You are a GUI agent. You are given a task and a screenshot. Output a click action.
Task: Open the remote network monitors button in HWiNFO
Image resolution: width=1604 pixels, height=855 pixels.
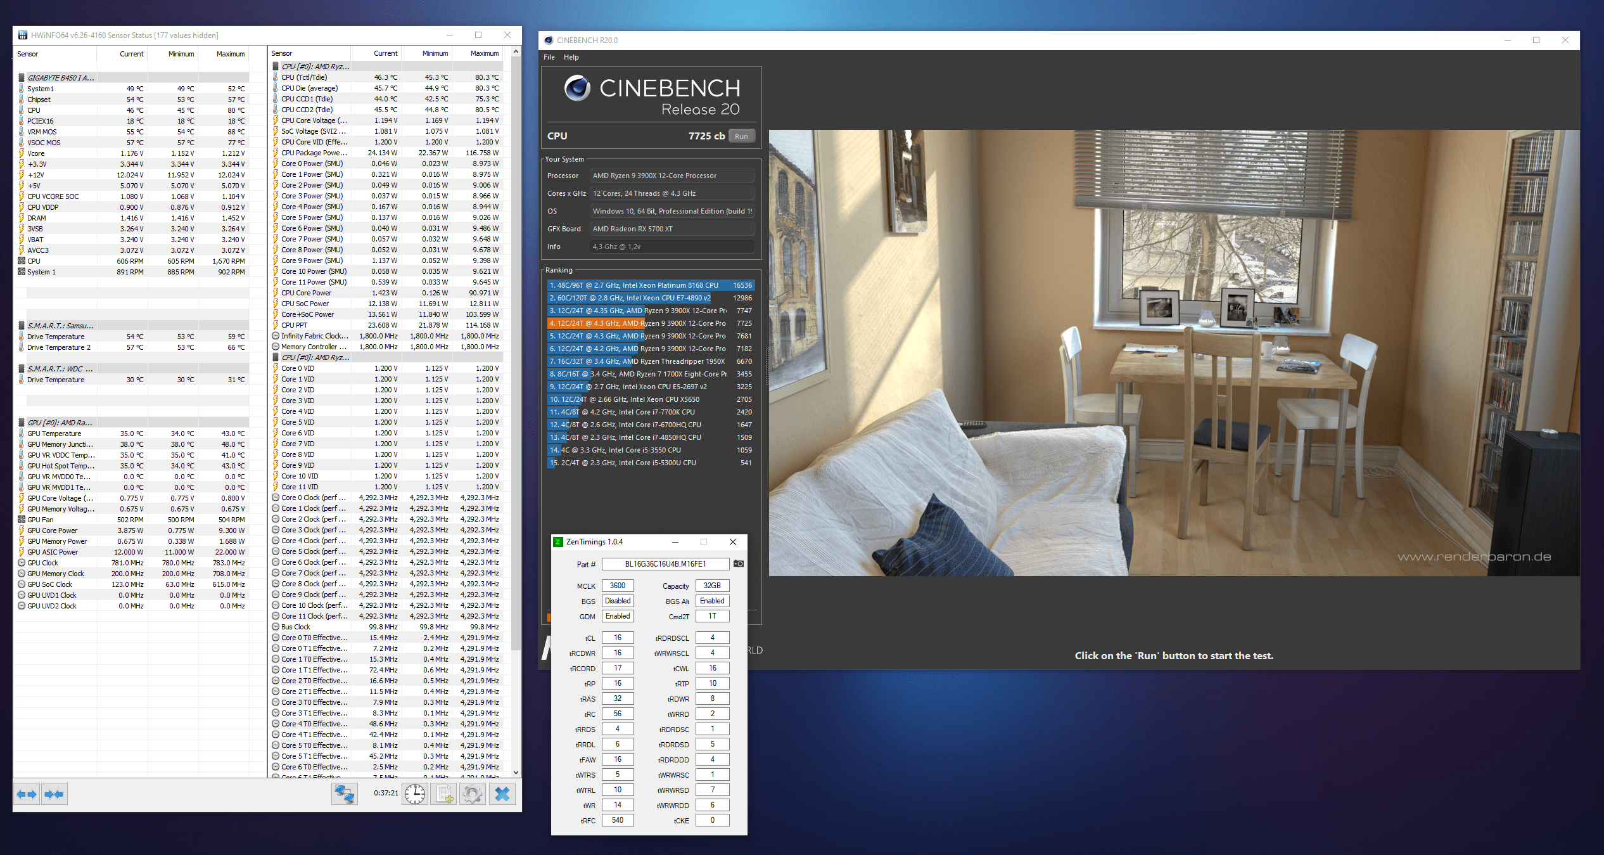[x=345, y=794]
